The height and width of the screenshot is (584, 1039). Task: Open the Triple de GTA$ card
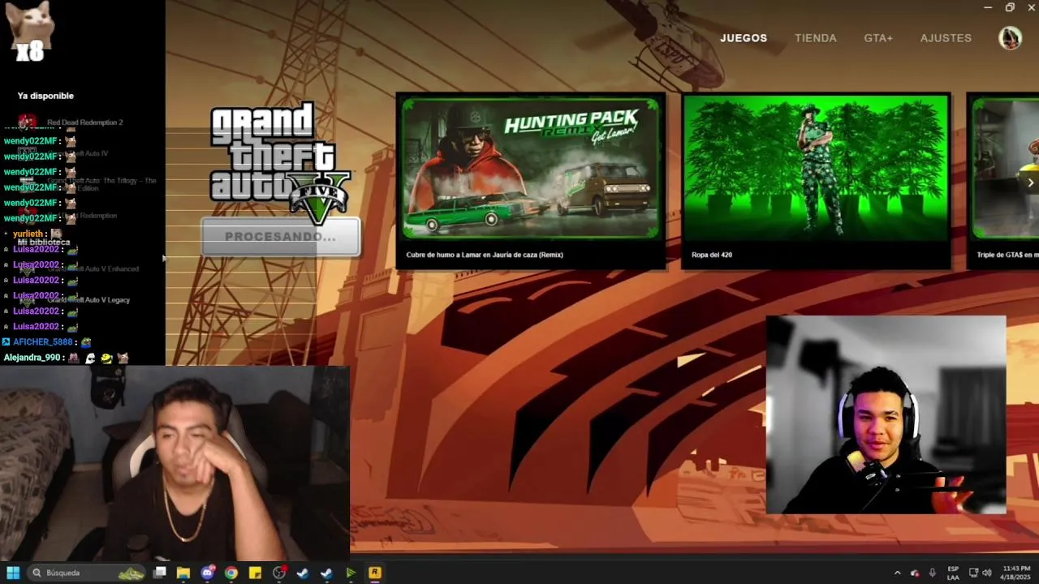[1003, 180]
